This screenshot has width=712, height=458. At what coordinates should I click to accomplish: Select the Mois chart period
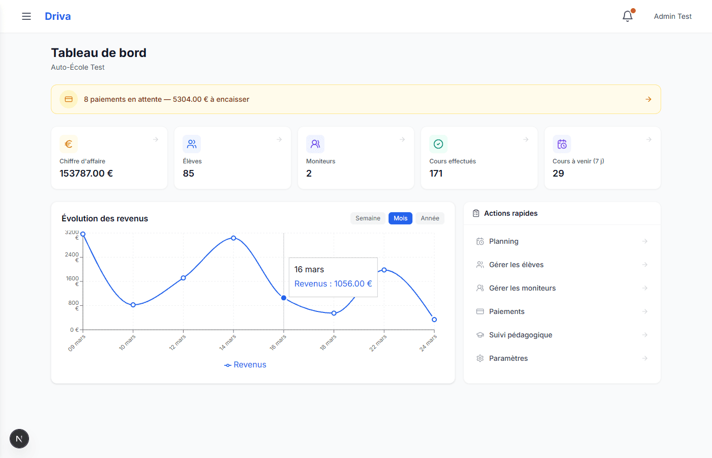point(400,218)
